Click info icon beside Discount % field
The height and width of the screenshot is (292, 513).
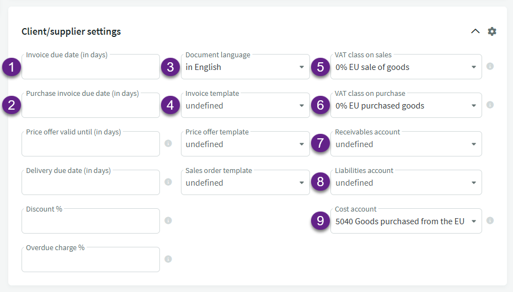coord(168,221)
